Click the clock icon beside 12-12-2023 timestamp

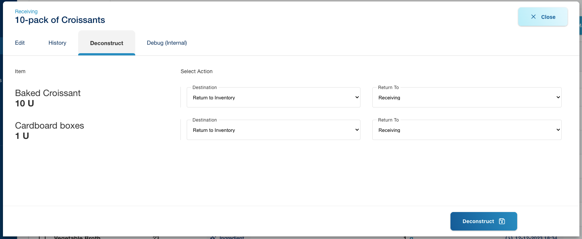509,238
